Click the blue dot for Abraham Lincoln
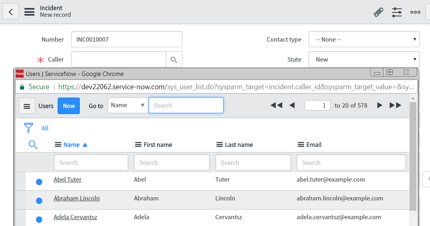Image resolution: width=430 pixels, height=226 pixels. [39, 201]
